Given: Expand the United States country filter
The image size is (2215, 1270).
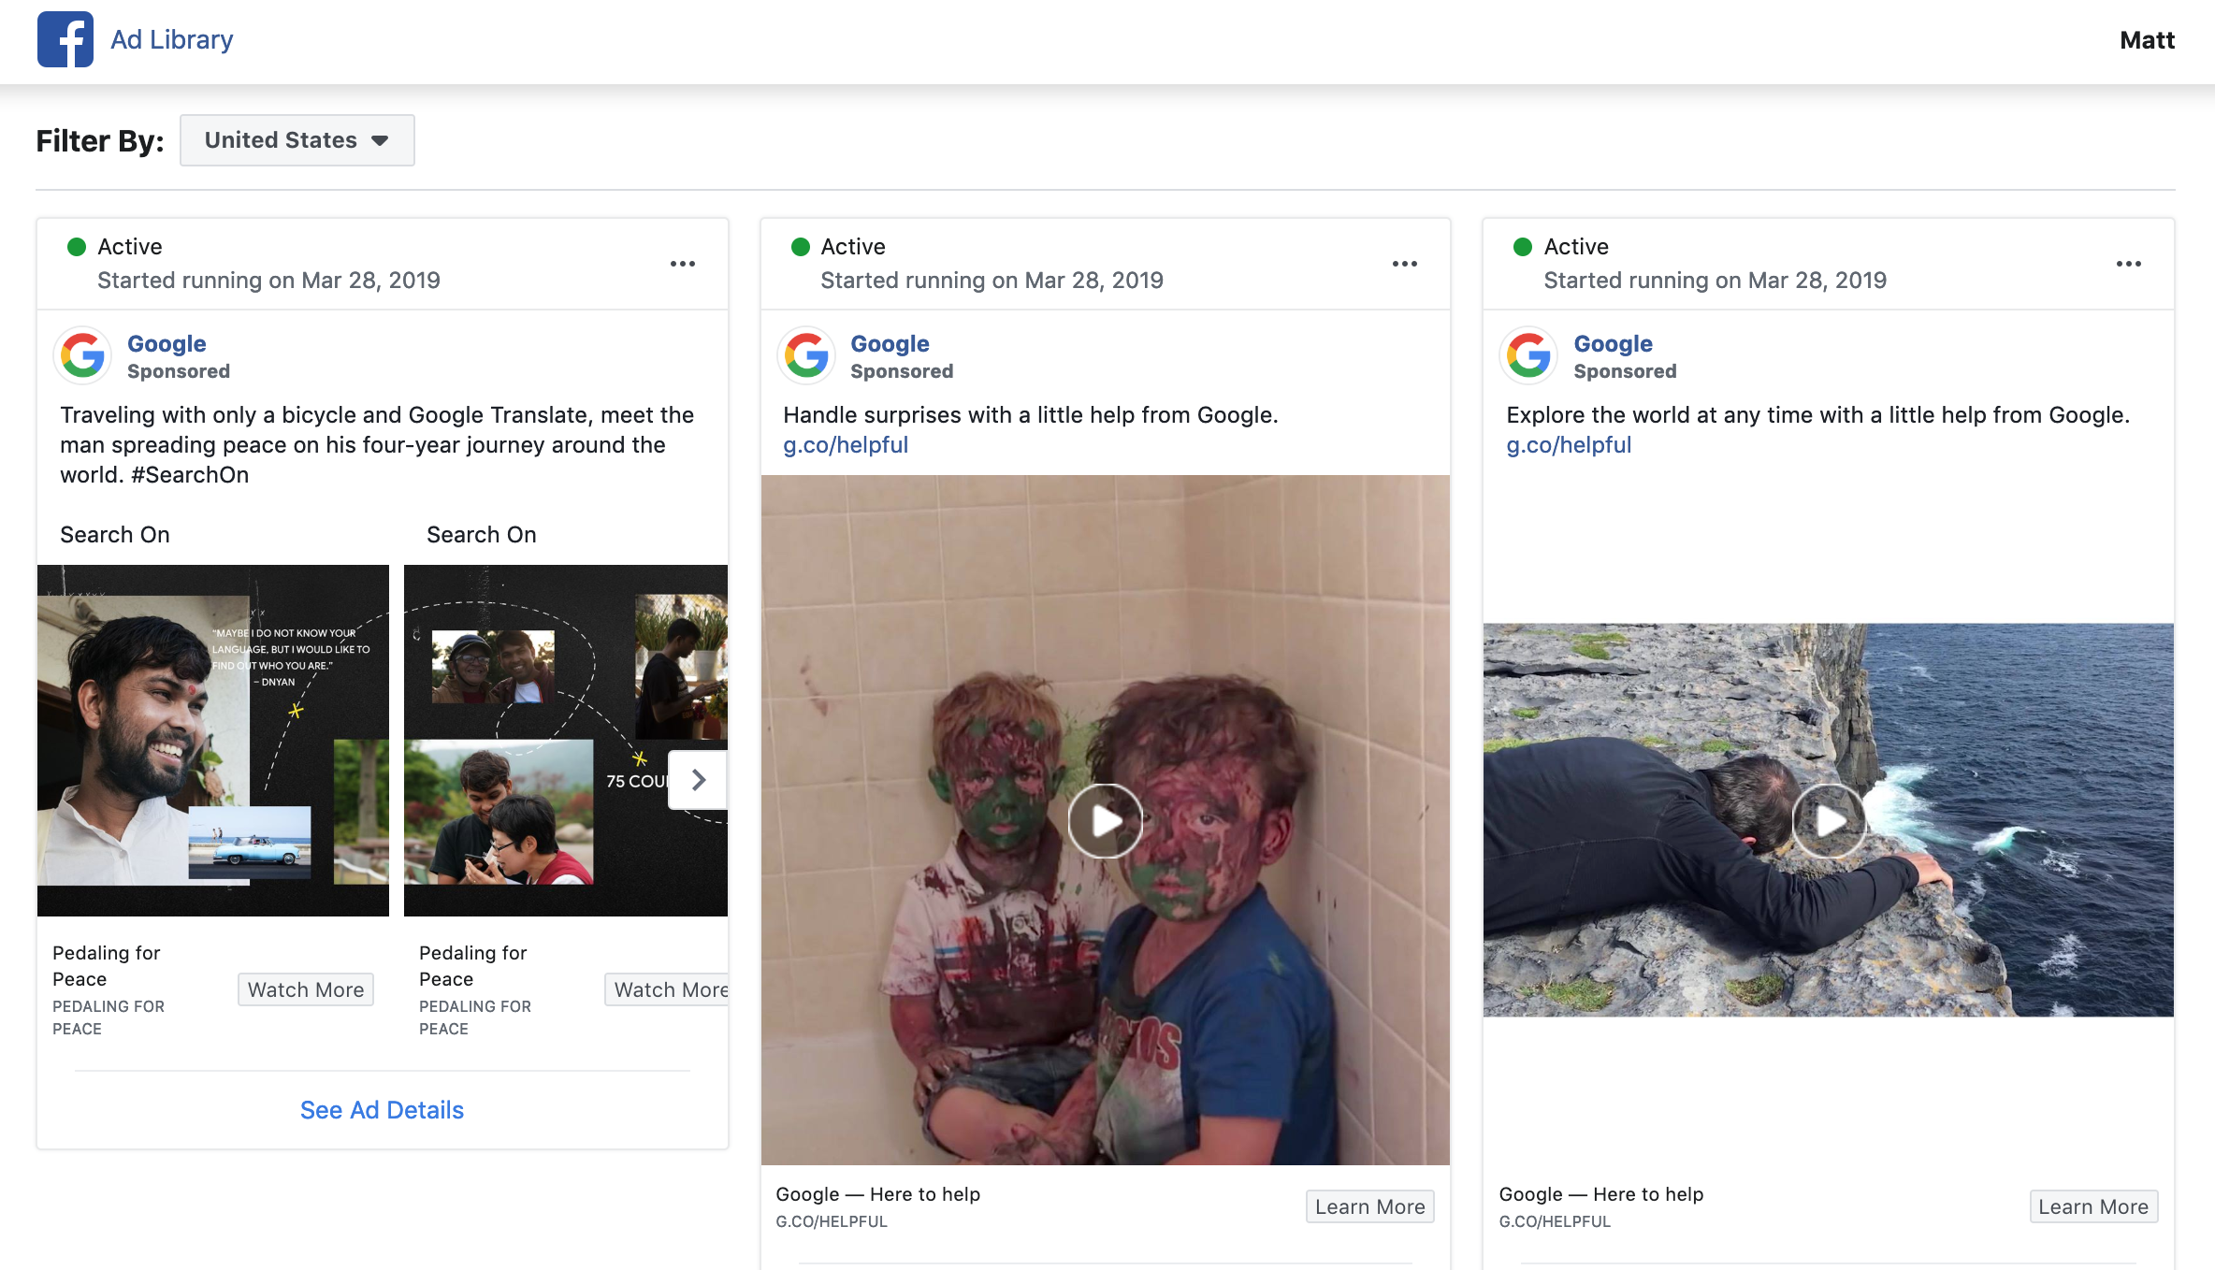Looking at the screenshot, I should pos(297,140).
